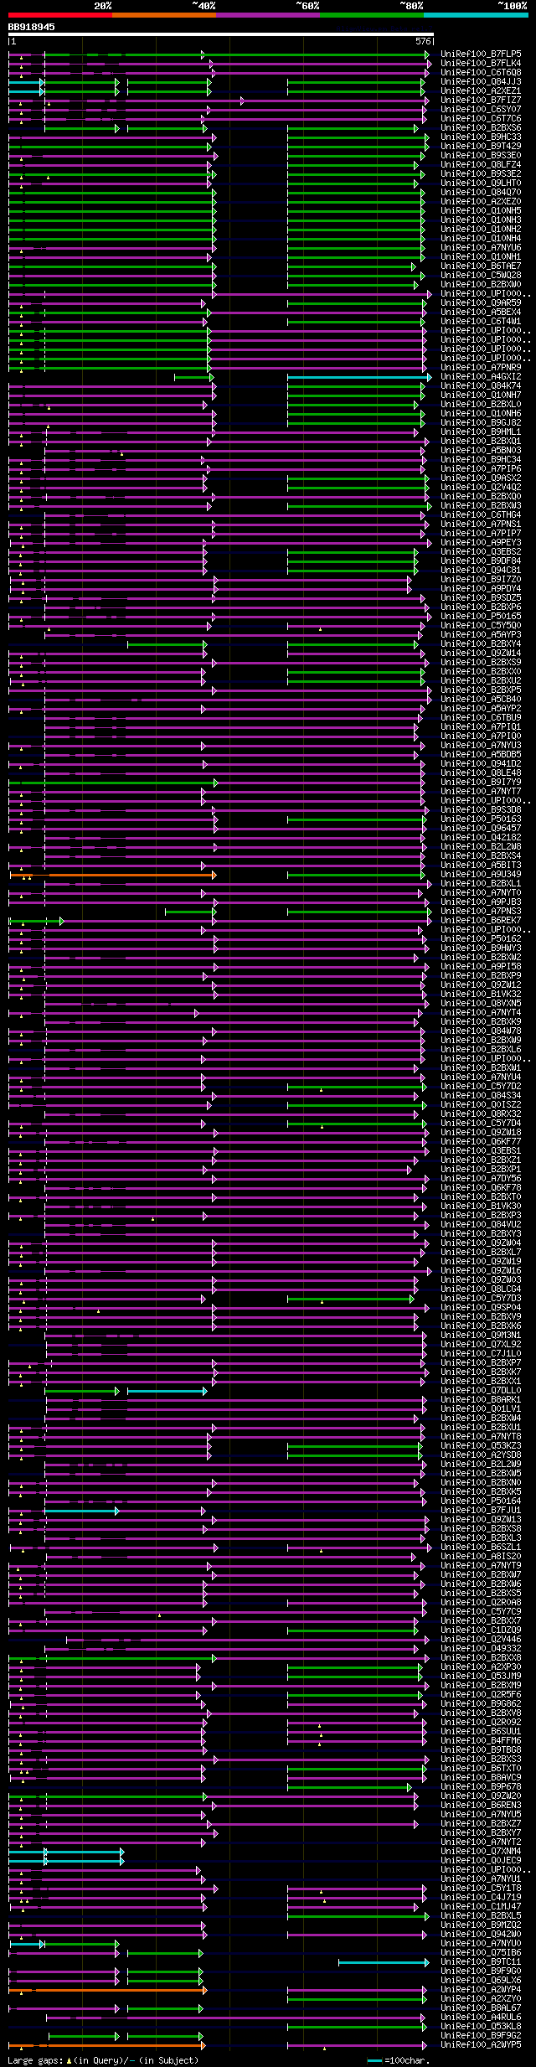Click the cyan alignment bar for A4GXI2
The image size is (536, 2067).
point(358,377)
